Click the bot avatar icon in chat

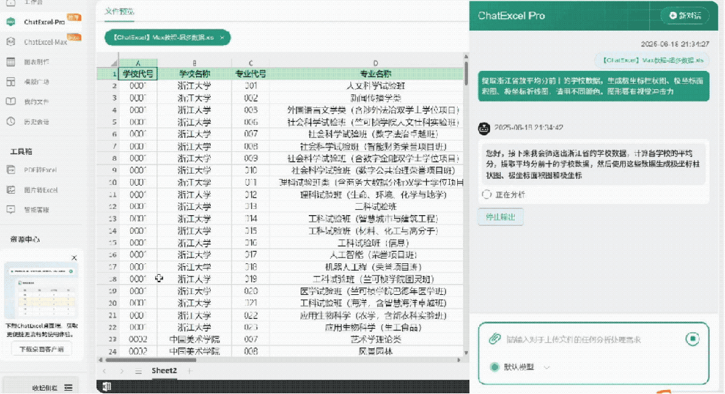[x=484, y=128]
